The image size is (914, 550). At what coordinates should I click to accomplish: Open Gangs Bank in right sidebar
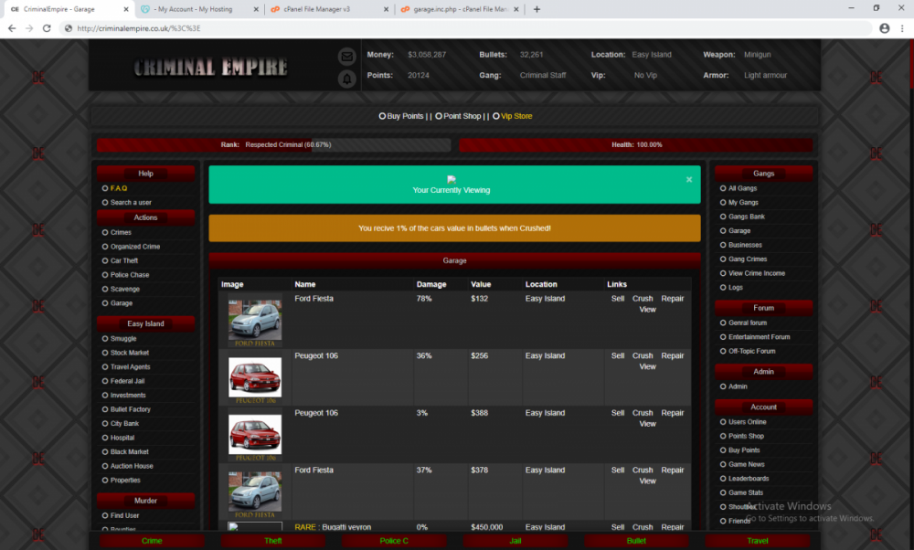coord(746,217)
